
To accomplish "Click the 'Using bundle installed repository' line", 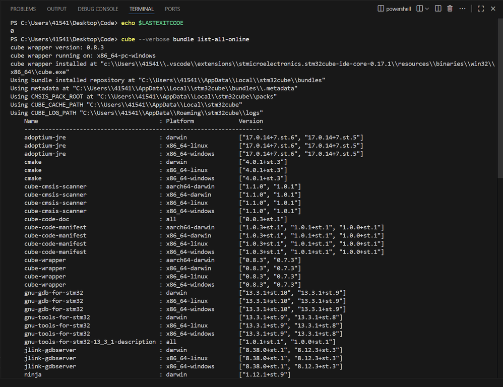I will coord(168,80).
